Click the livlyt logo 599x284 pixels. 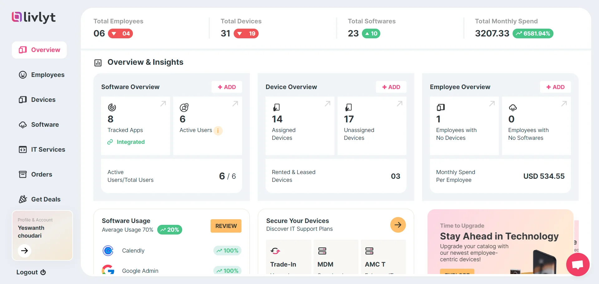(x=34, y=17)
